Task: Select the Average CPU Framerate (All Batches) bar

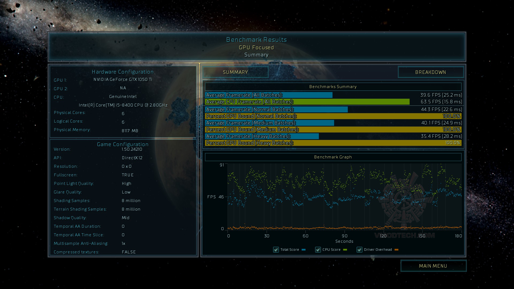Action: tap(307, 102)
